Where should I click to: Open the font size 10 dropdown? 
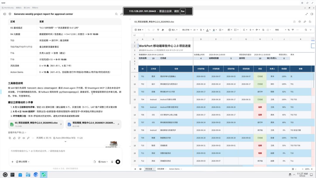tap(195, 30)
